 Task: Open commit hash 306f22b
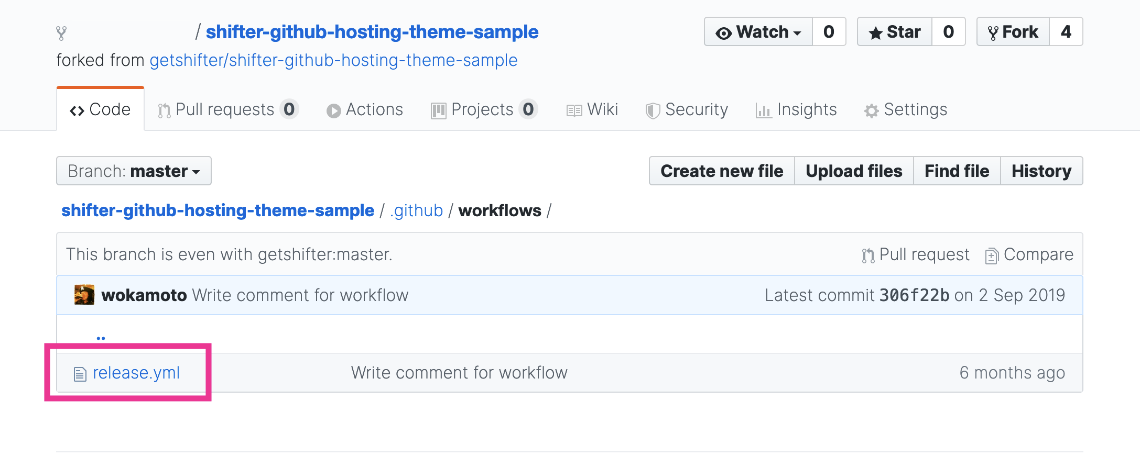coord(915,295)
